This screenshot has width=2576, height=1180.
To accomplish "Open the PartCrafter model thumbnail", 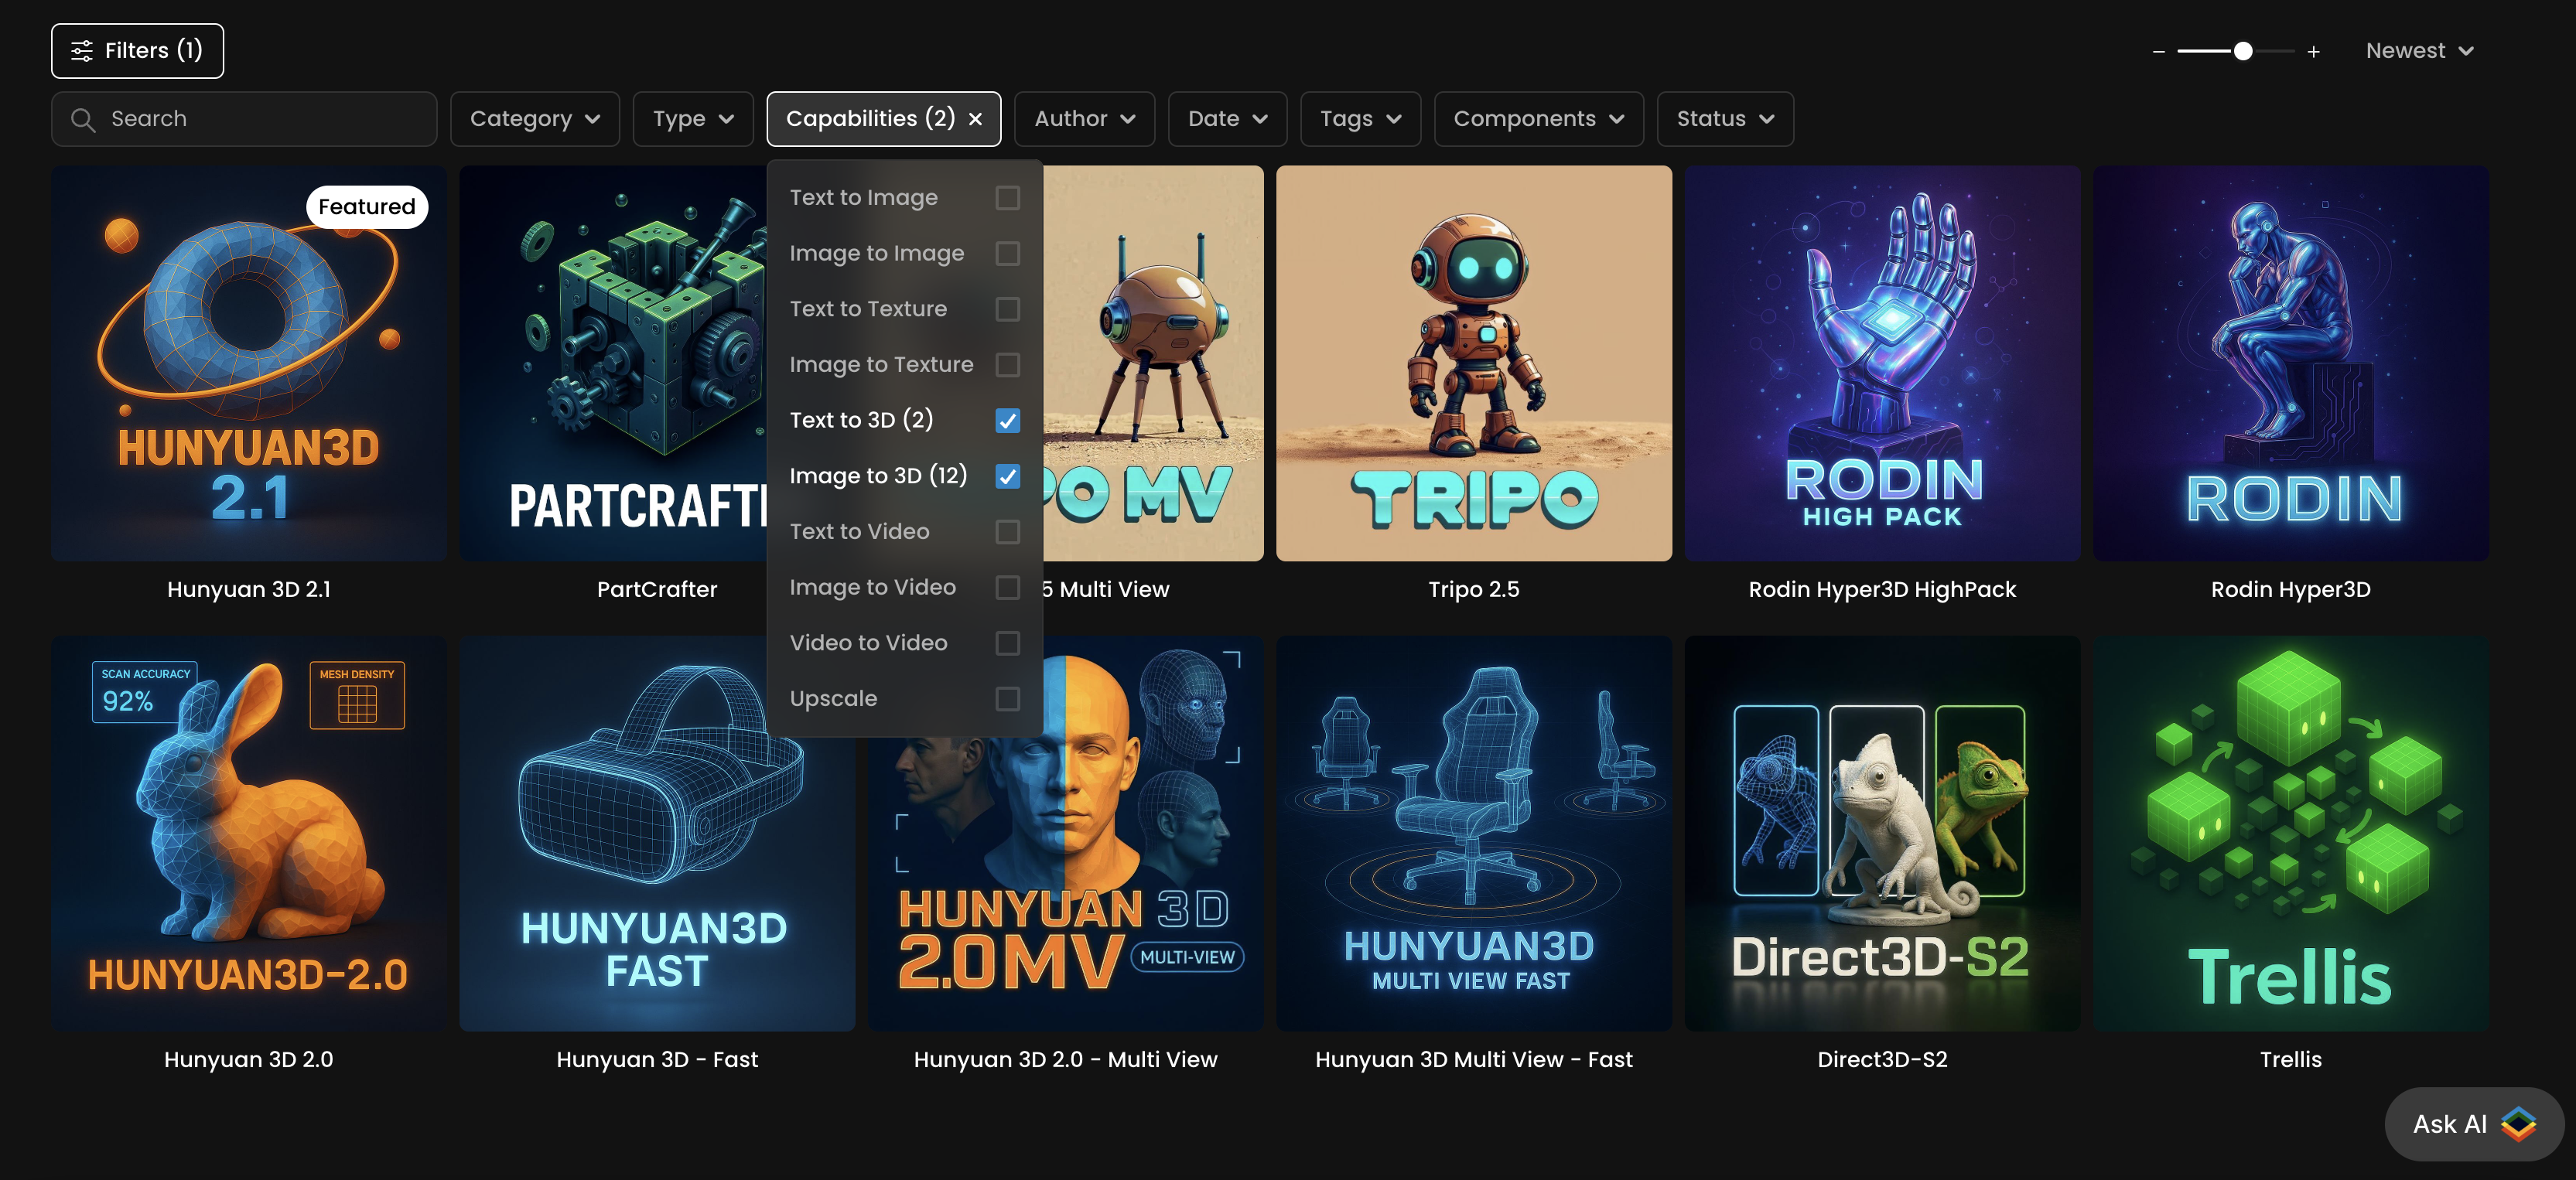I will 613,363.
